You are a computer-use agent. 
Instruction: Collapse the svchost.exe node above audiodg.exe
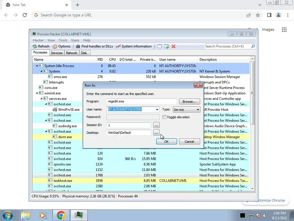click(x=46, y=120)
